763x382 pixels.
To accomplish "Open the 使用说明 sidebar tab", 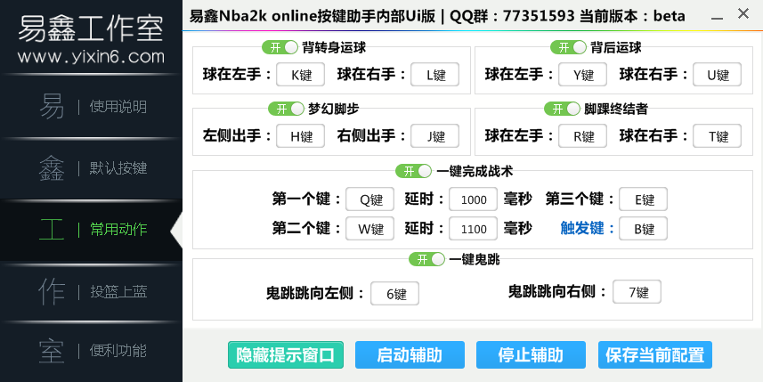I will coord(91,107).
